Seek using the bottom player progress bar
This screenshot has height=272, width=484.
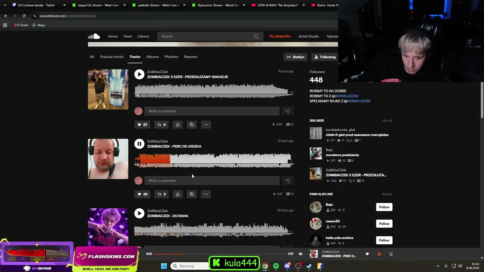[x=220, y=254]
